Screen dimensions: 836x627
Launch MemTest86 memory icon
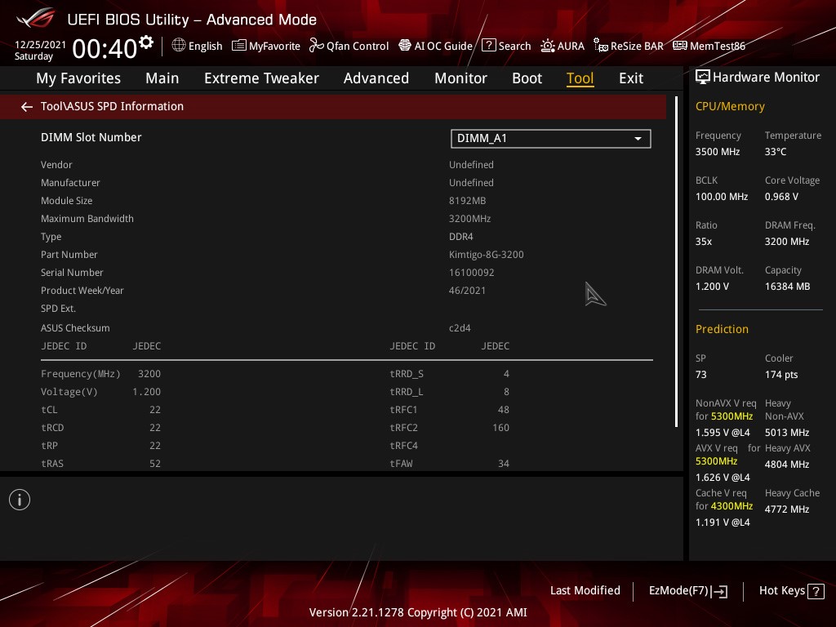click(x=680, y=46)
